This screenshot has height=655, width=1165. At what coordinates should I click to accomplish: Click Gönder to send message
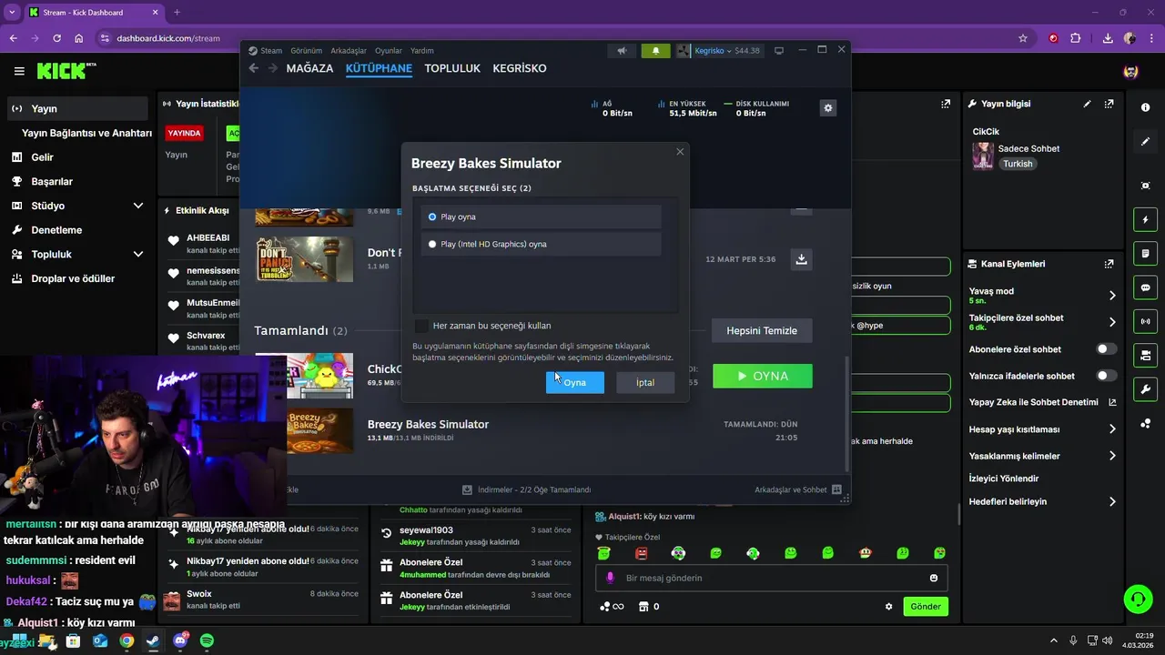click(x=926, y=606)
